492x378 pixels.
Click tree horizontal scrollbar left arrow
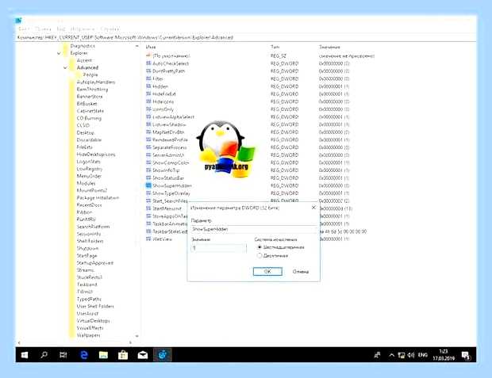coord(19,342)
